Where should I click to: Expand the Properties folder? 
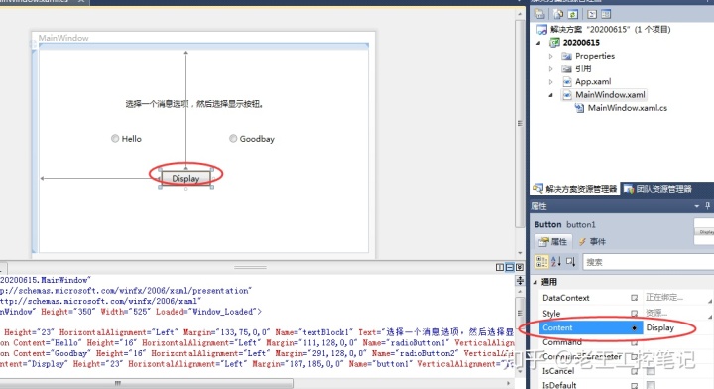tap(551, 56)
